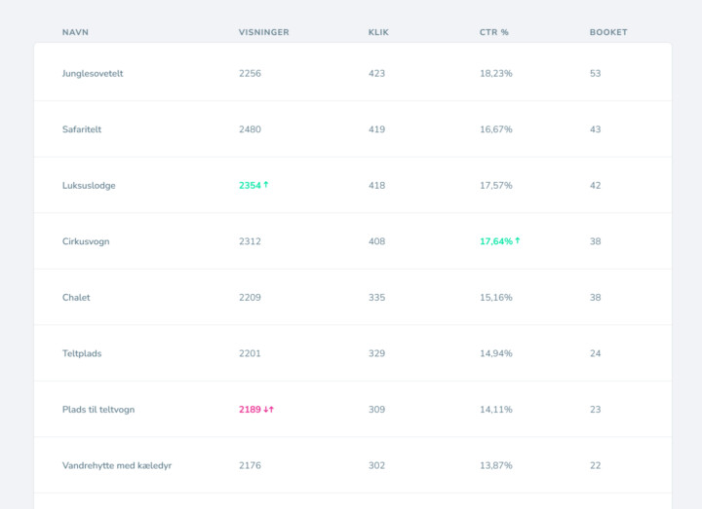
Task: Click the clicks value 335
Action: point(376,297)
